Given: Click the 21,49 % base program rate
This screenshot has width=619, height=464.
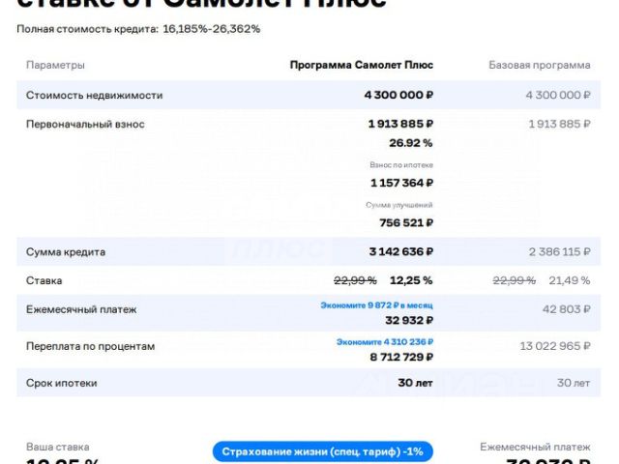Looking at the screenshot, I should tap(570, 280).
